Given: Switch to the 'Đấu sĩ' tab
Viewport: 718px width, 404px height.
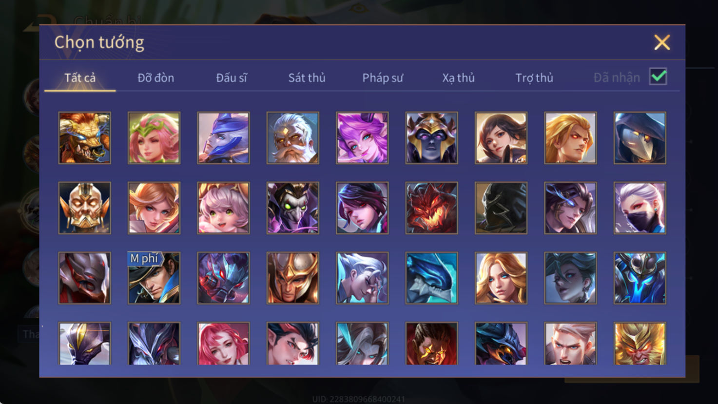Looking at the screenshot, I should (x=232, y=77).
